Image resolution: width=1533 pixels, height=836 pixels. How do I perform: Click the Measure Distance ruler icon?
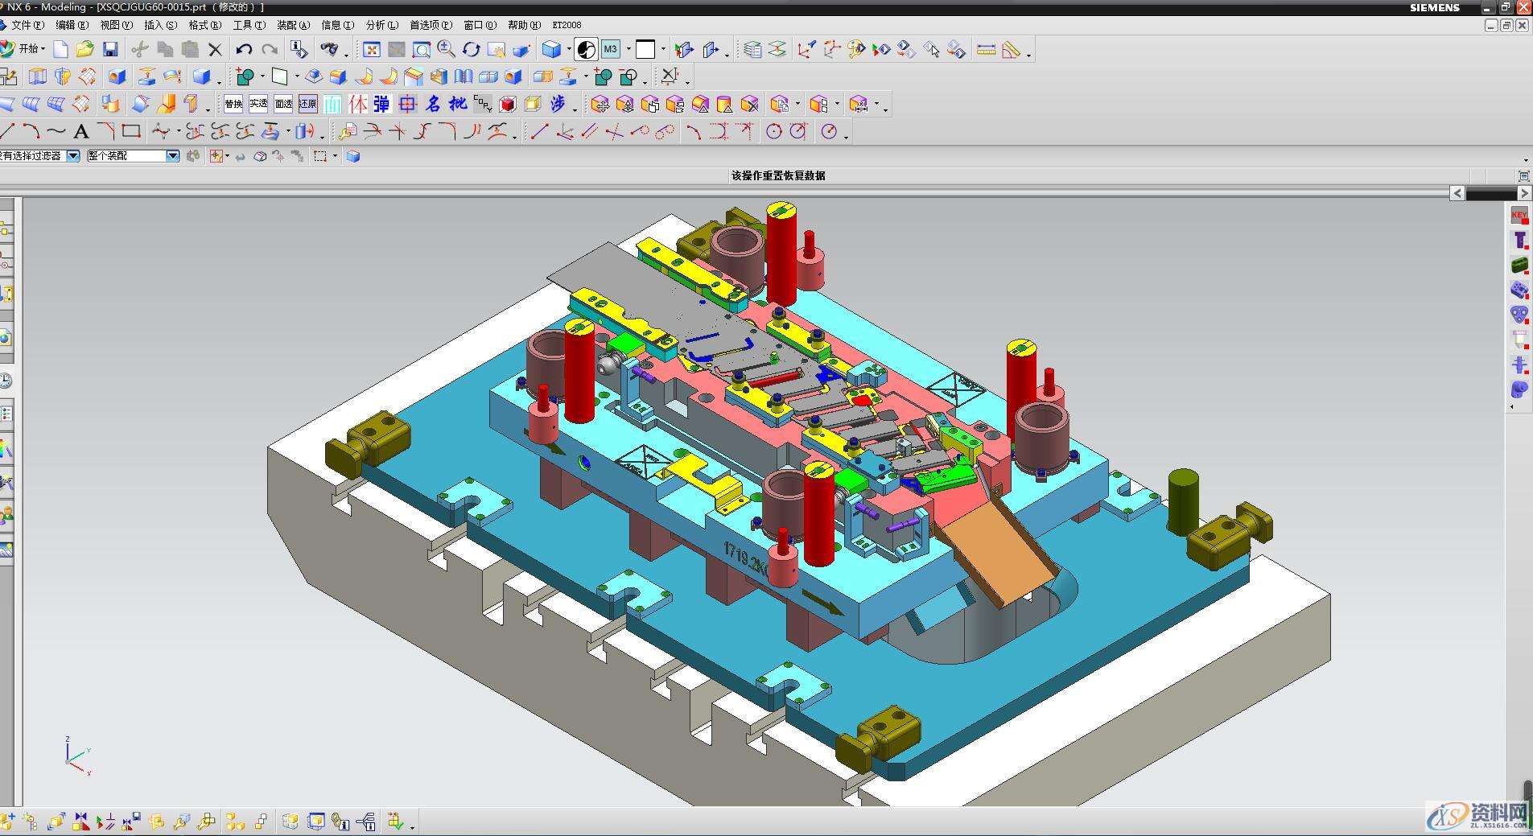coord(986,50)
